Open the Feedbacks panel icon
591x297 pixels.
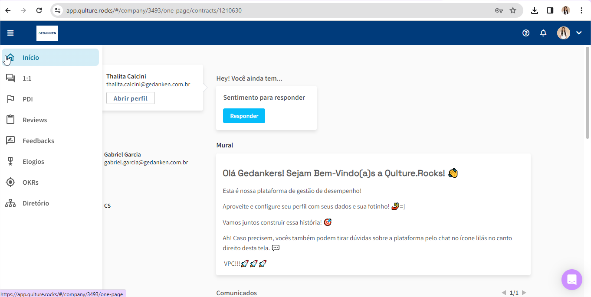point(10,140)
